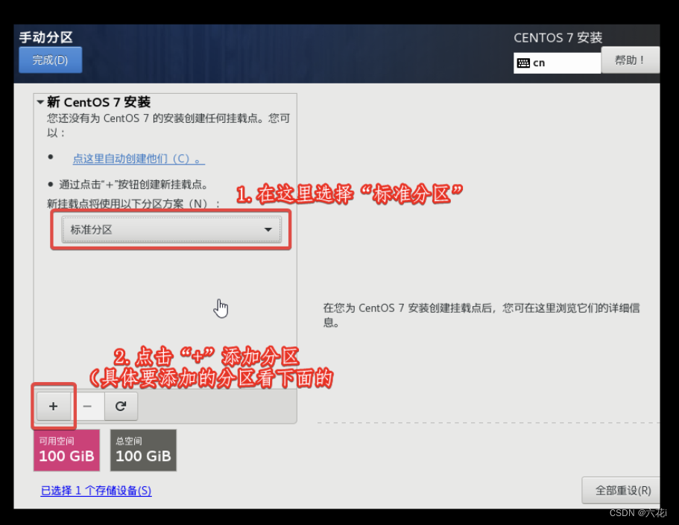679x525 pixels.
Task: Open the 标准分区 partition scheme dropdown
Action: (171, 229)
